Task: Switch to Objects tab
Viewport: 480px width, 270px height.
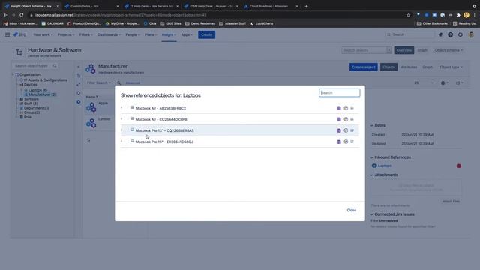Action: click(x=388, y=67)
